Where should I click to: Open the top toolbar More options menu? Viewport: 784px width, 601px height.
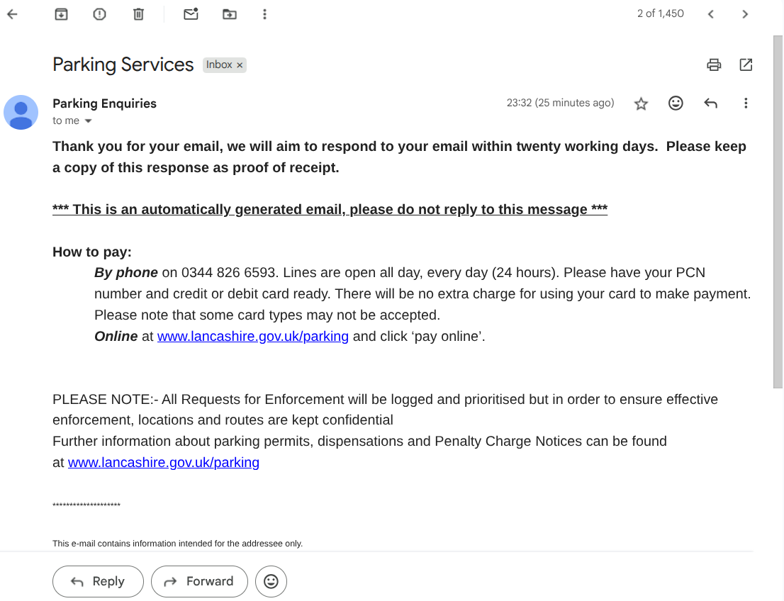point(264,14)
